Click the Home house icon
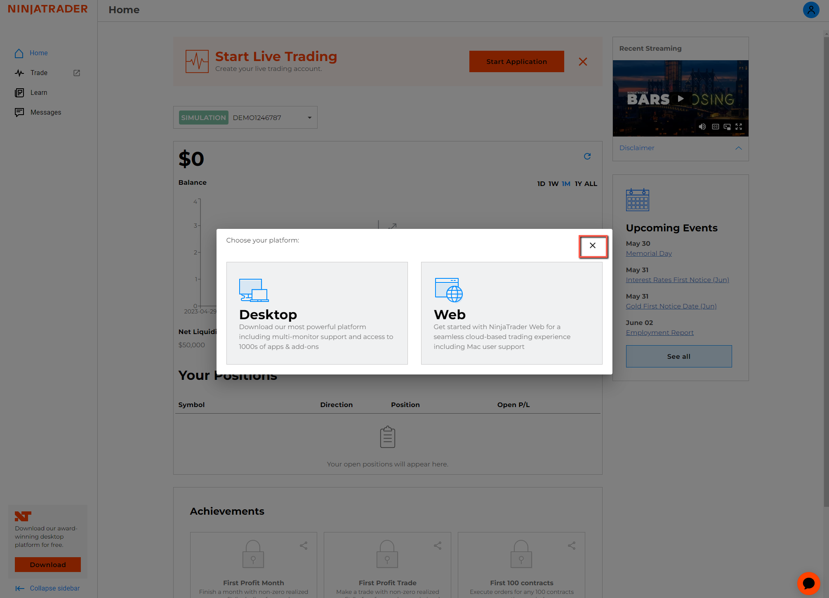This screenshot has width=829, height=598. click(x=19, y=53)
